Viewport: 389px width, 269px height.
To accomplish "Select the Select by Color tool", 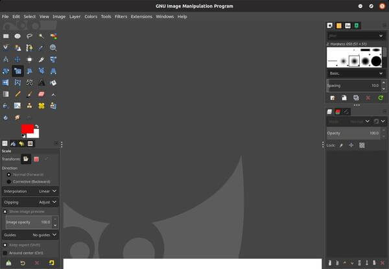I will tap(53, 36).
